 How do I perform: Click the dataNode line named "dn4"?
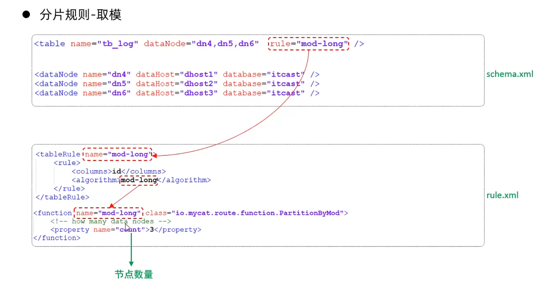(177, 74)
